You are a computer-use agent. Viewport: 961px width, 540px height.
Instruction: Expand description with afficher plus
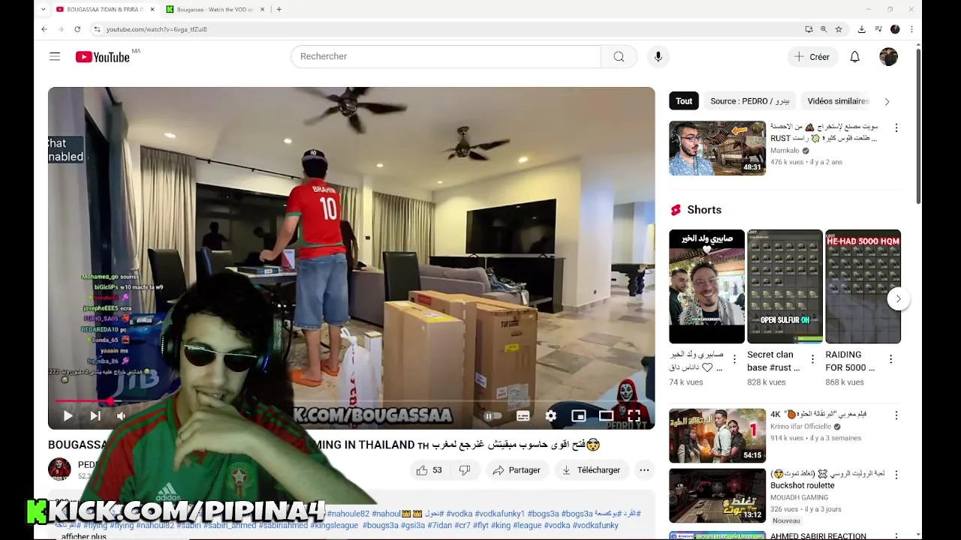click(x=83, y=536)
